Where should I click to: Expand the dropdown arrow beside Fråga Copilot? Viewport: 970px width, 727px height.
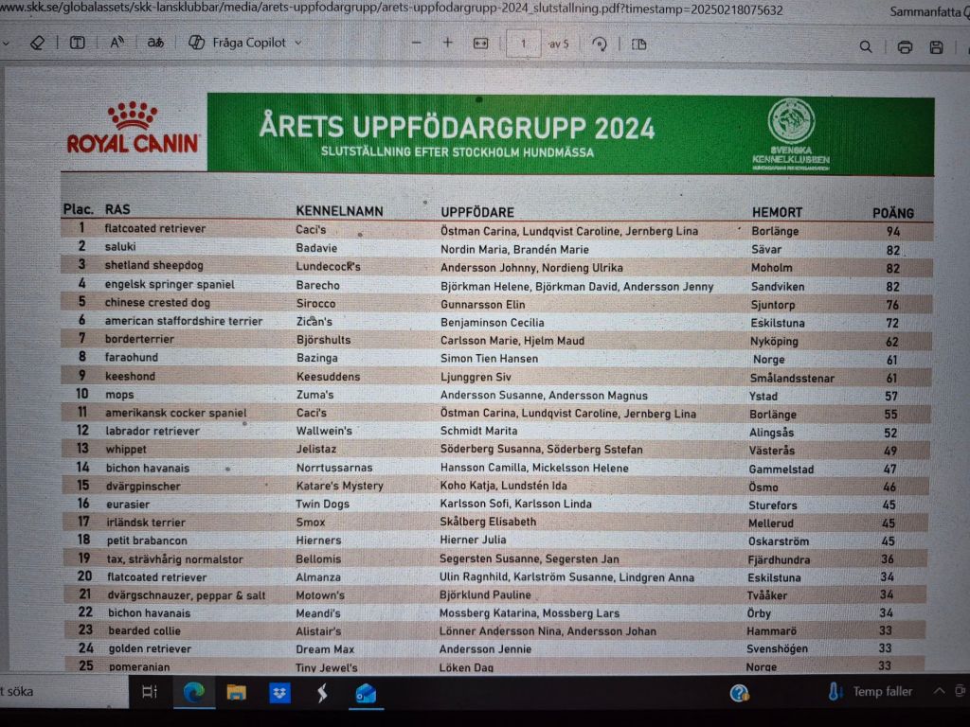point(298,44)
